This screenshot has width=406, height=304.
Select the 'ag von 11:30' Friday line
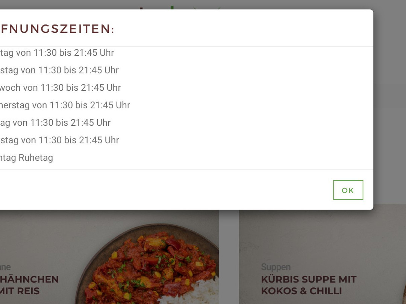(55, 123)
